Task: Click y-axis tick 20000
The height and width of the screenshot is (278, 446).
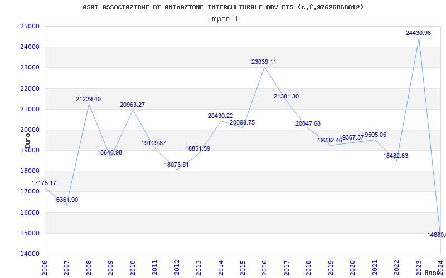Action: pos(30,130)
